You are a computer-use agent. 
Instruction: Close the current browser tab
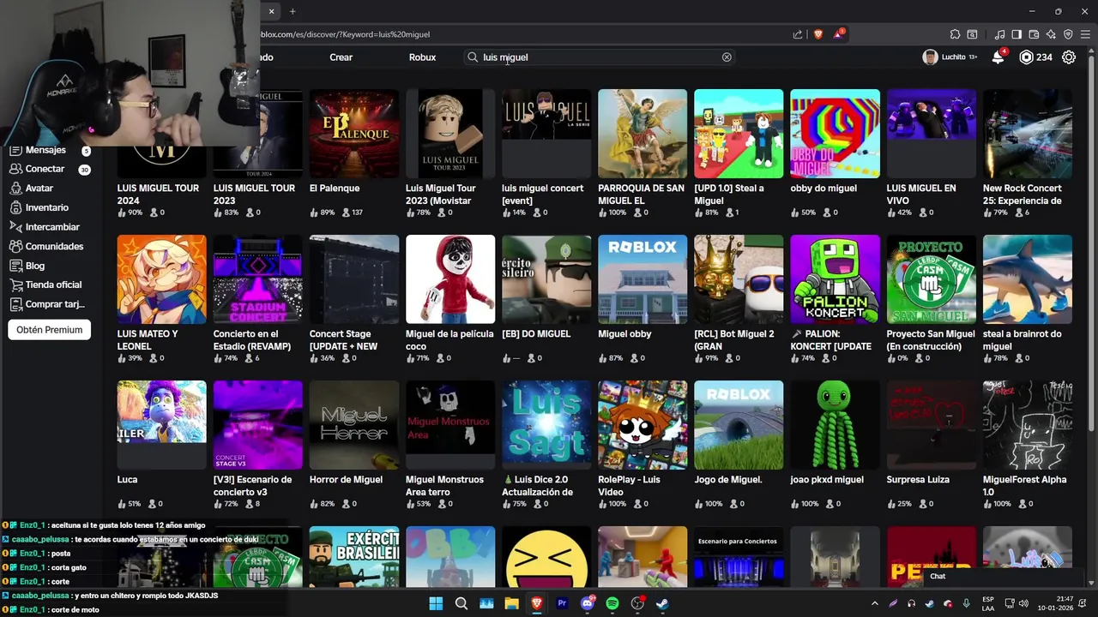[x=271, y=11]
